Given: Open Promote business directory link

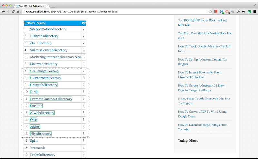Looking at the screenshot, I should tap(51, 99).
